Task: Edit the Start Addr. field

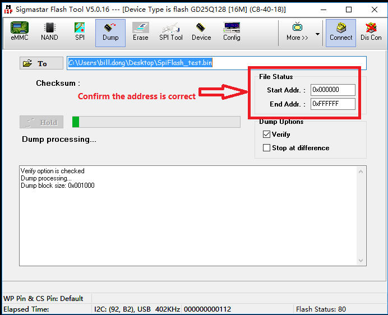Action: coord(332,90)
